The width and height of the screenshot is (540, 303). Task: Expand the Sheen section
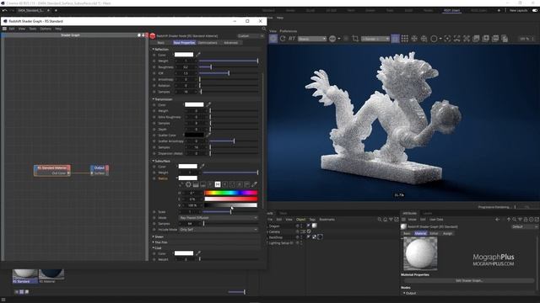click(154, 237)
